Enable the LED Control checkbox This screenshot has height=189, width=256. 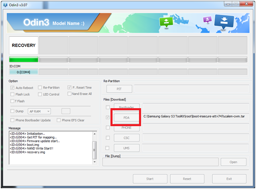pos(40,94)
